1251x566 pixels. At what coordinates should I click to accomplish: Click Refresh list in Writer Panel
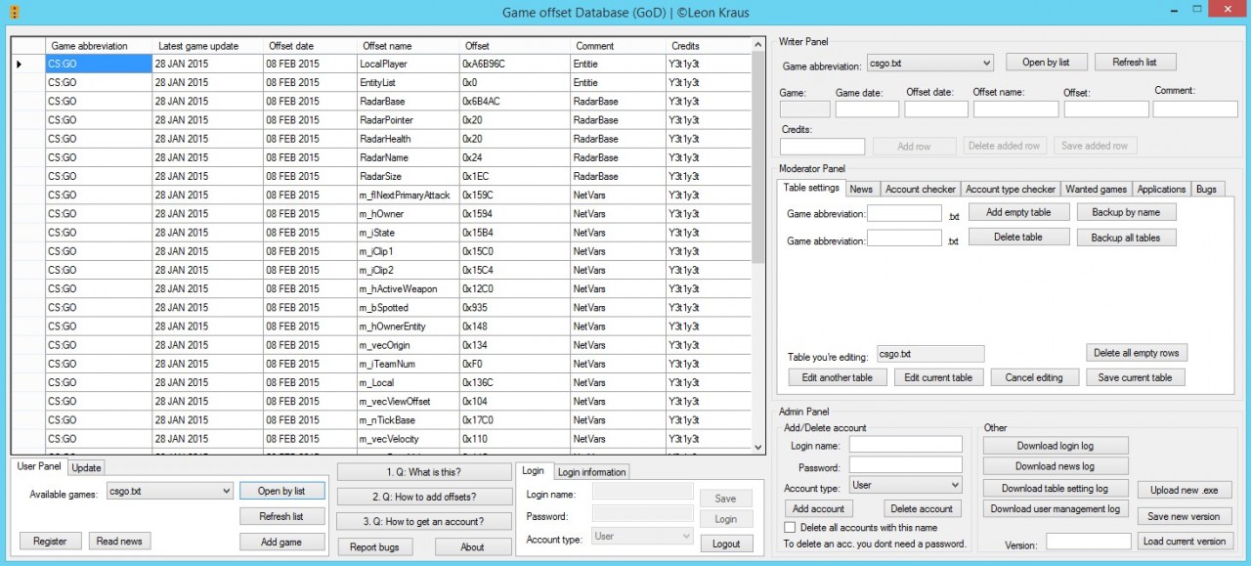(x=1135, y=62)
